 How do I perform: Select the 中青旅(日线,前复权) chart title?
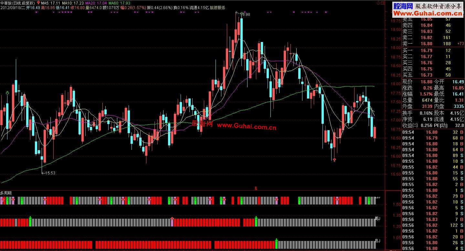tap(18, 3)
